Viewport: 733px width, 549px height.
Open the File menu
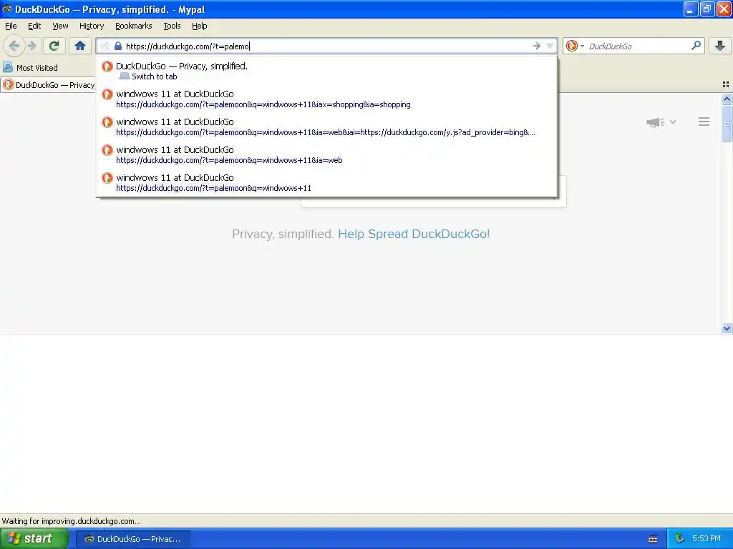click(11, 26)
